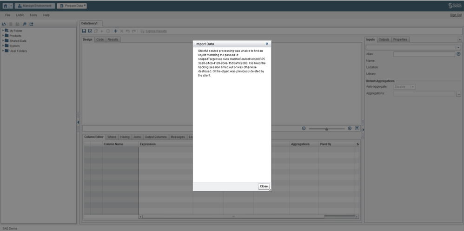
Task: Click the Save As icon in the query toolbar
Action: (x=90, y=31)
